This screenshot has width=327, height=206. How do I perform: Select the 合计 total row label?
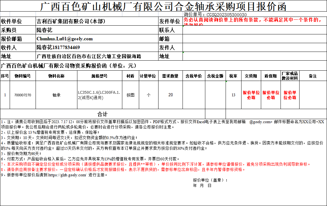pos(103,114)
